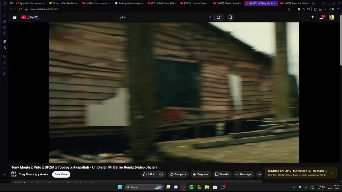The image size is (342, 192).
Task: Go back to previous page
Action: coord(11,9)
